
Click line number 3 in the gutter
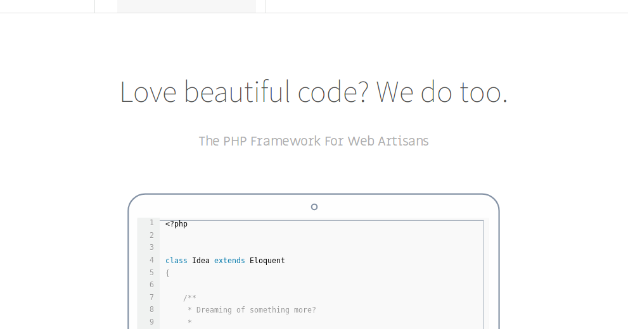coord(151,247)
